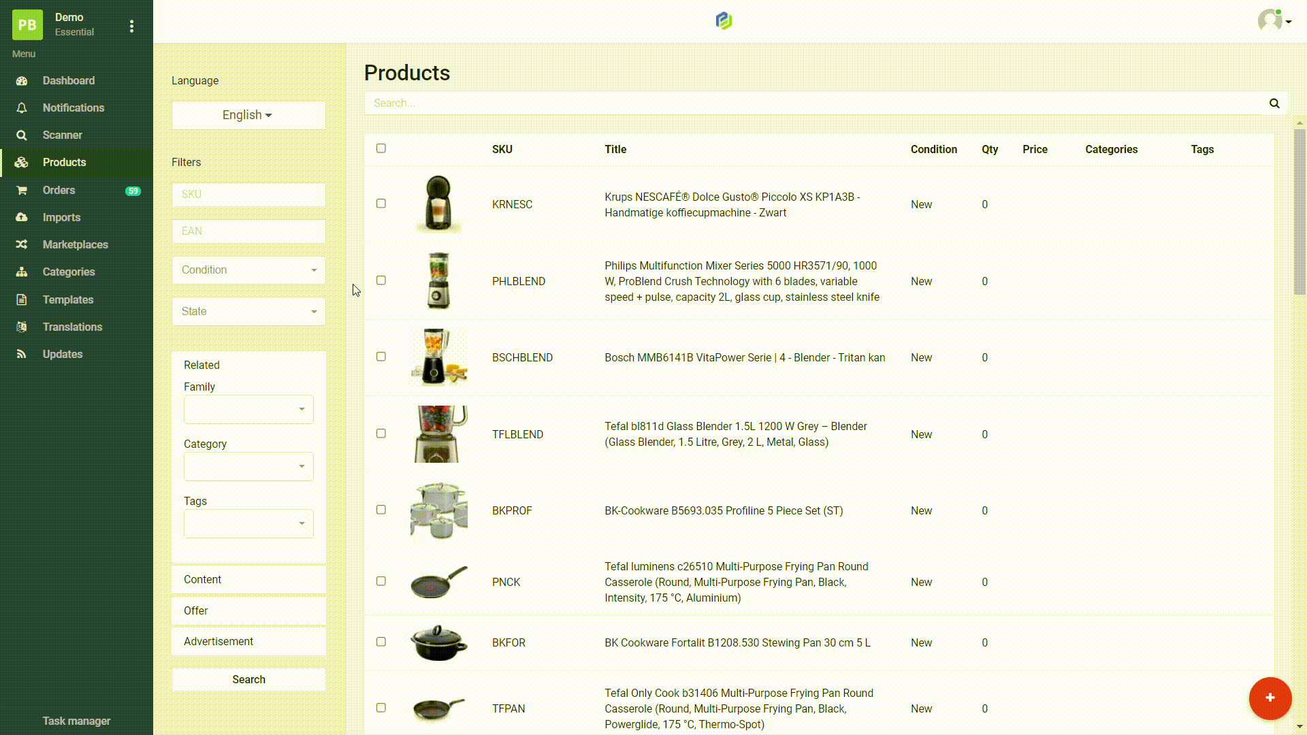Toggle the select-all products checkbox

tap(381, 148)
